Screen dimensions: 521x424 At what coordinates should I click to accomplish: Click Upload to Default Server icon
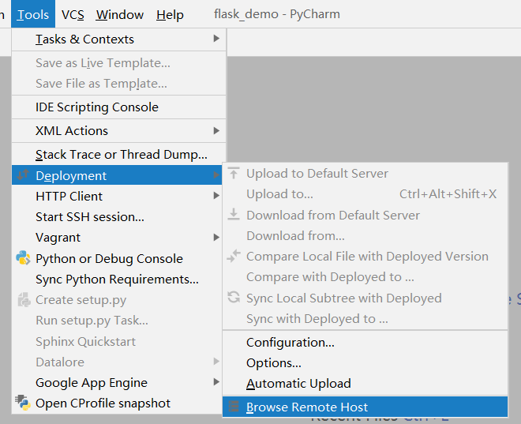click(234, 173)
